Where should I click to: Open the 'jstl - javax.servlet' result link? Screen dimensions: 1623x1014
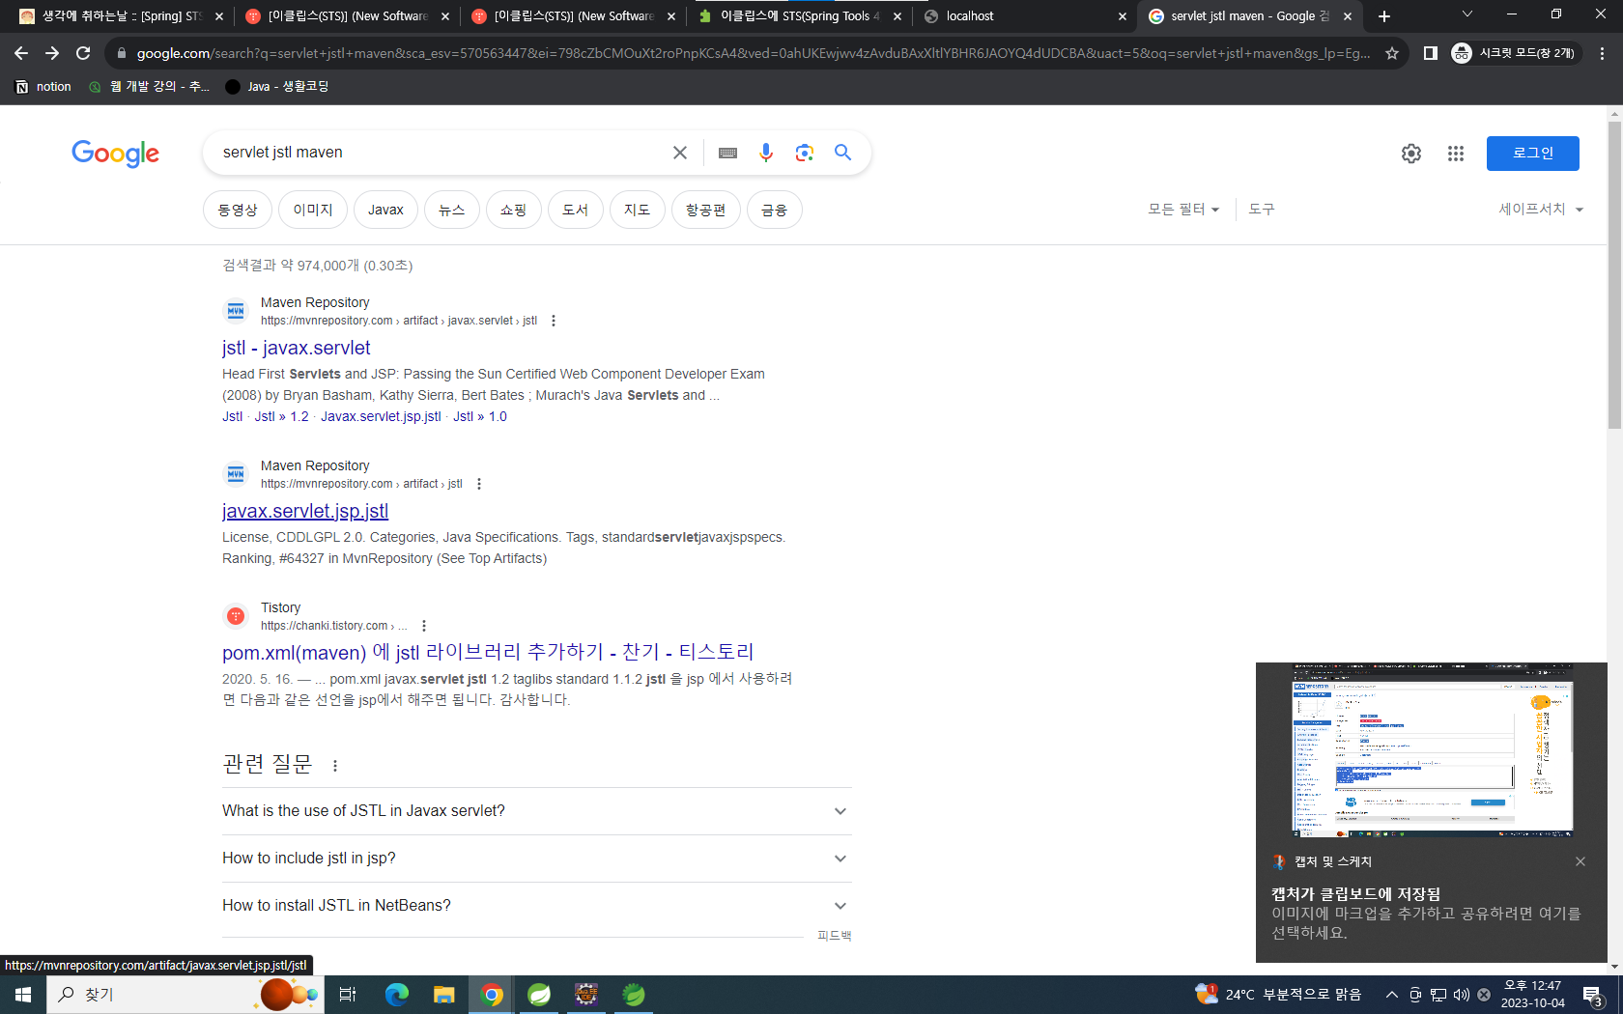297,348
